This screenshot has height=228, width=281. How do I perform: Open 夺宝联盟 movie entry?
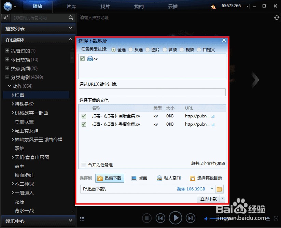click(24, 122)
